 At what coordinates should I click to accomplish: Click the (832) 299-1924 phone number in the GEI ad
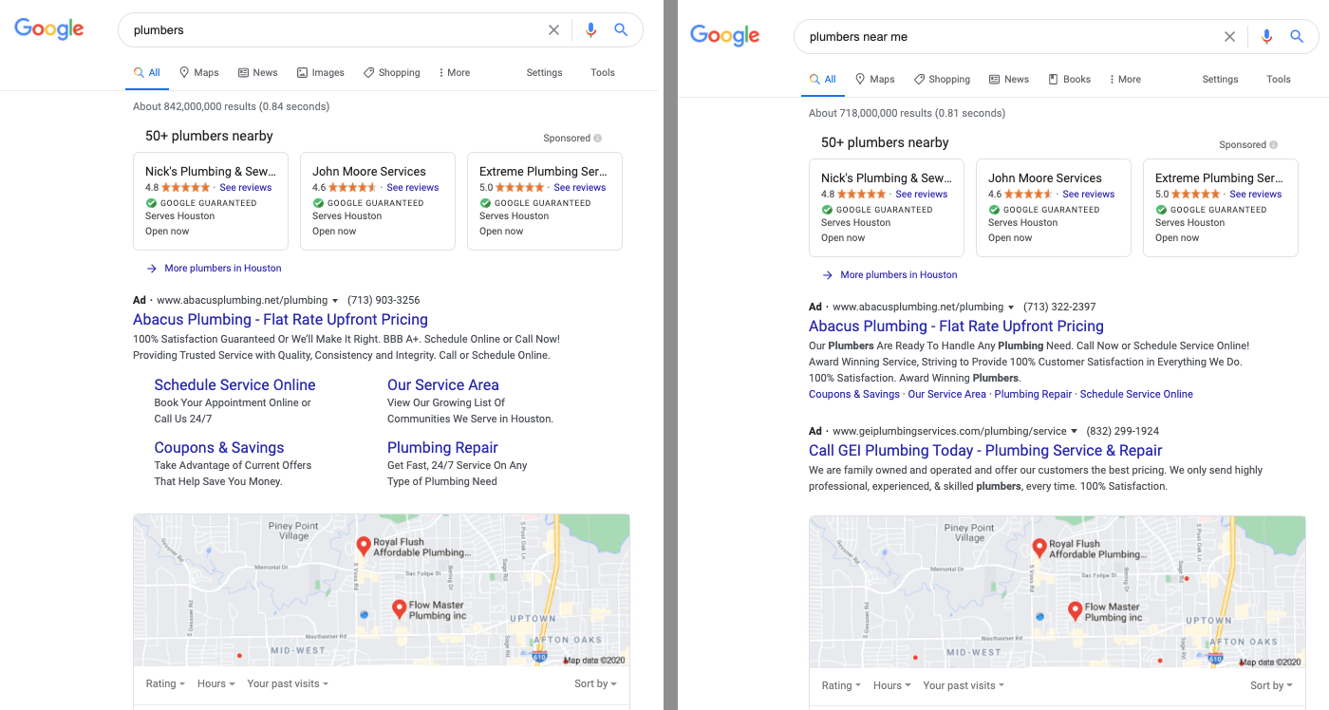1122,432
